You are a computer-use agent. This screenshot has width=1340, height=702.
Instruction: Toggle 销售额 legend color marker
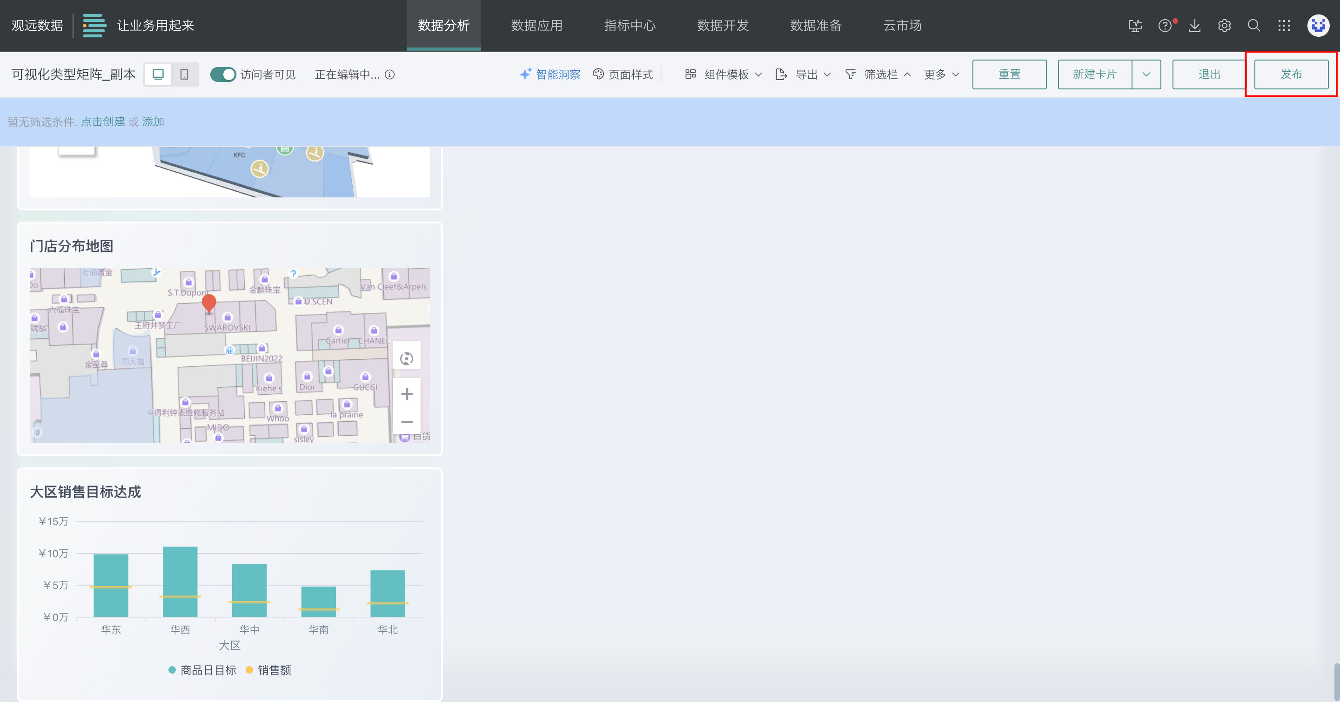tap(249, 670)
